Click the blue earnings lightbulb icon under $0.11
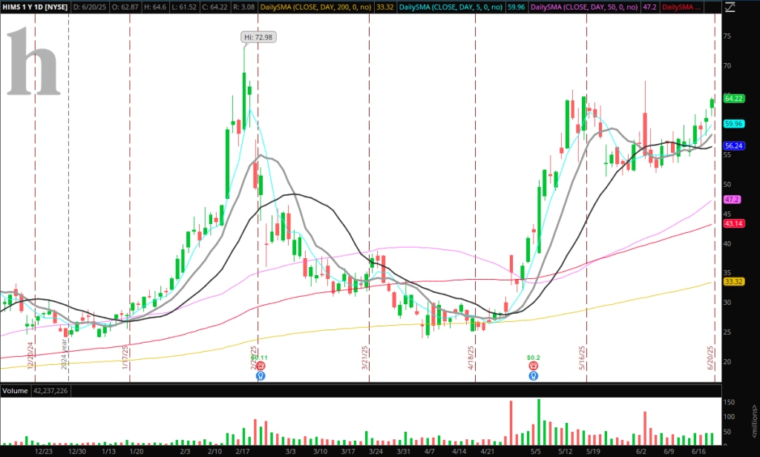Screen dimensions: 760x457 261,375
